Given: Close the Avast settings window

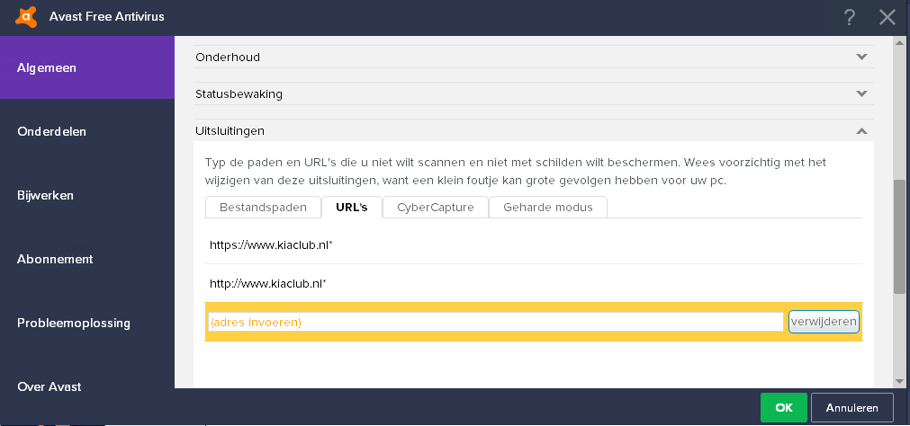Looking at the screenshot, I should [x=887, y=17].
